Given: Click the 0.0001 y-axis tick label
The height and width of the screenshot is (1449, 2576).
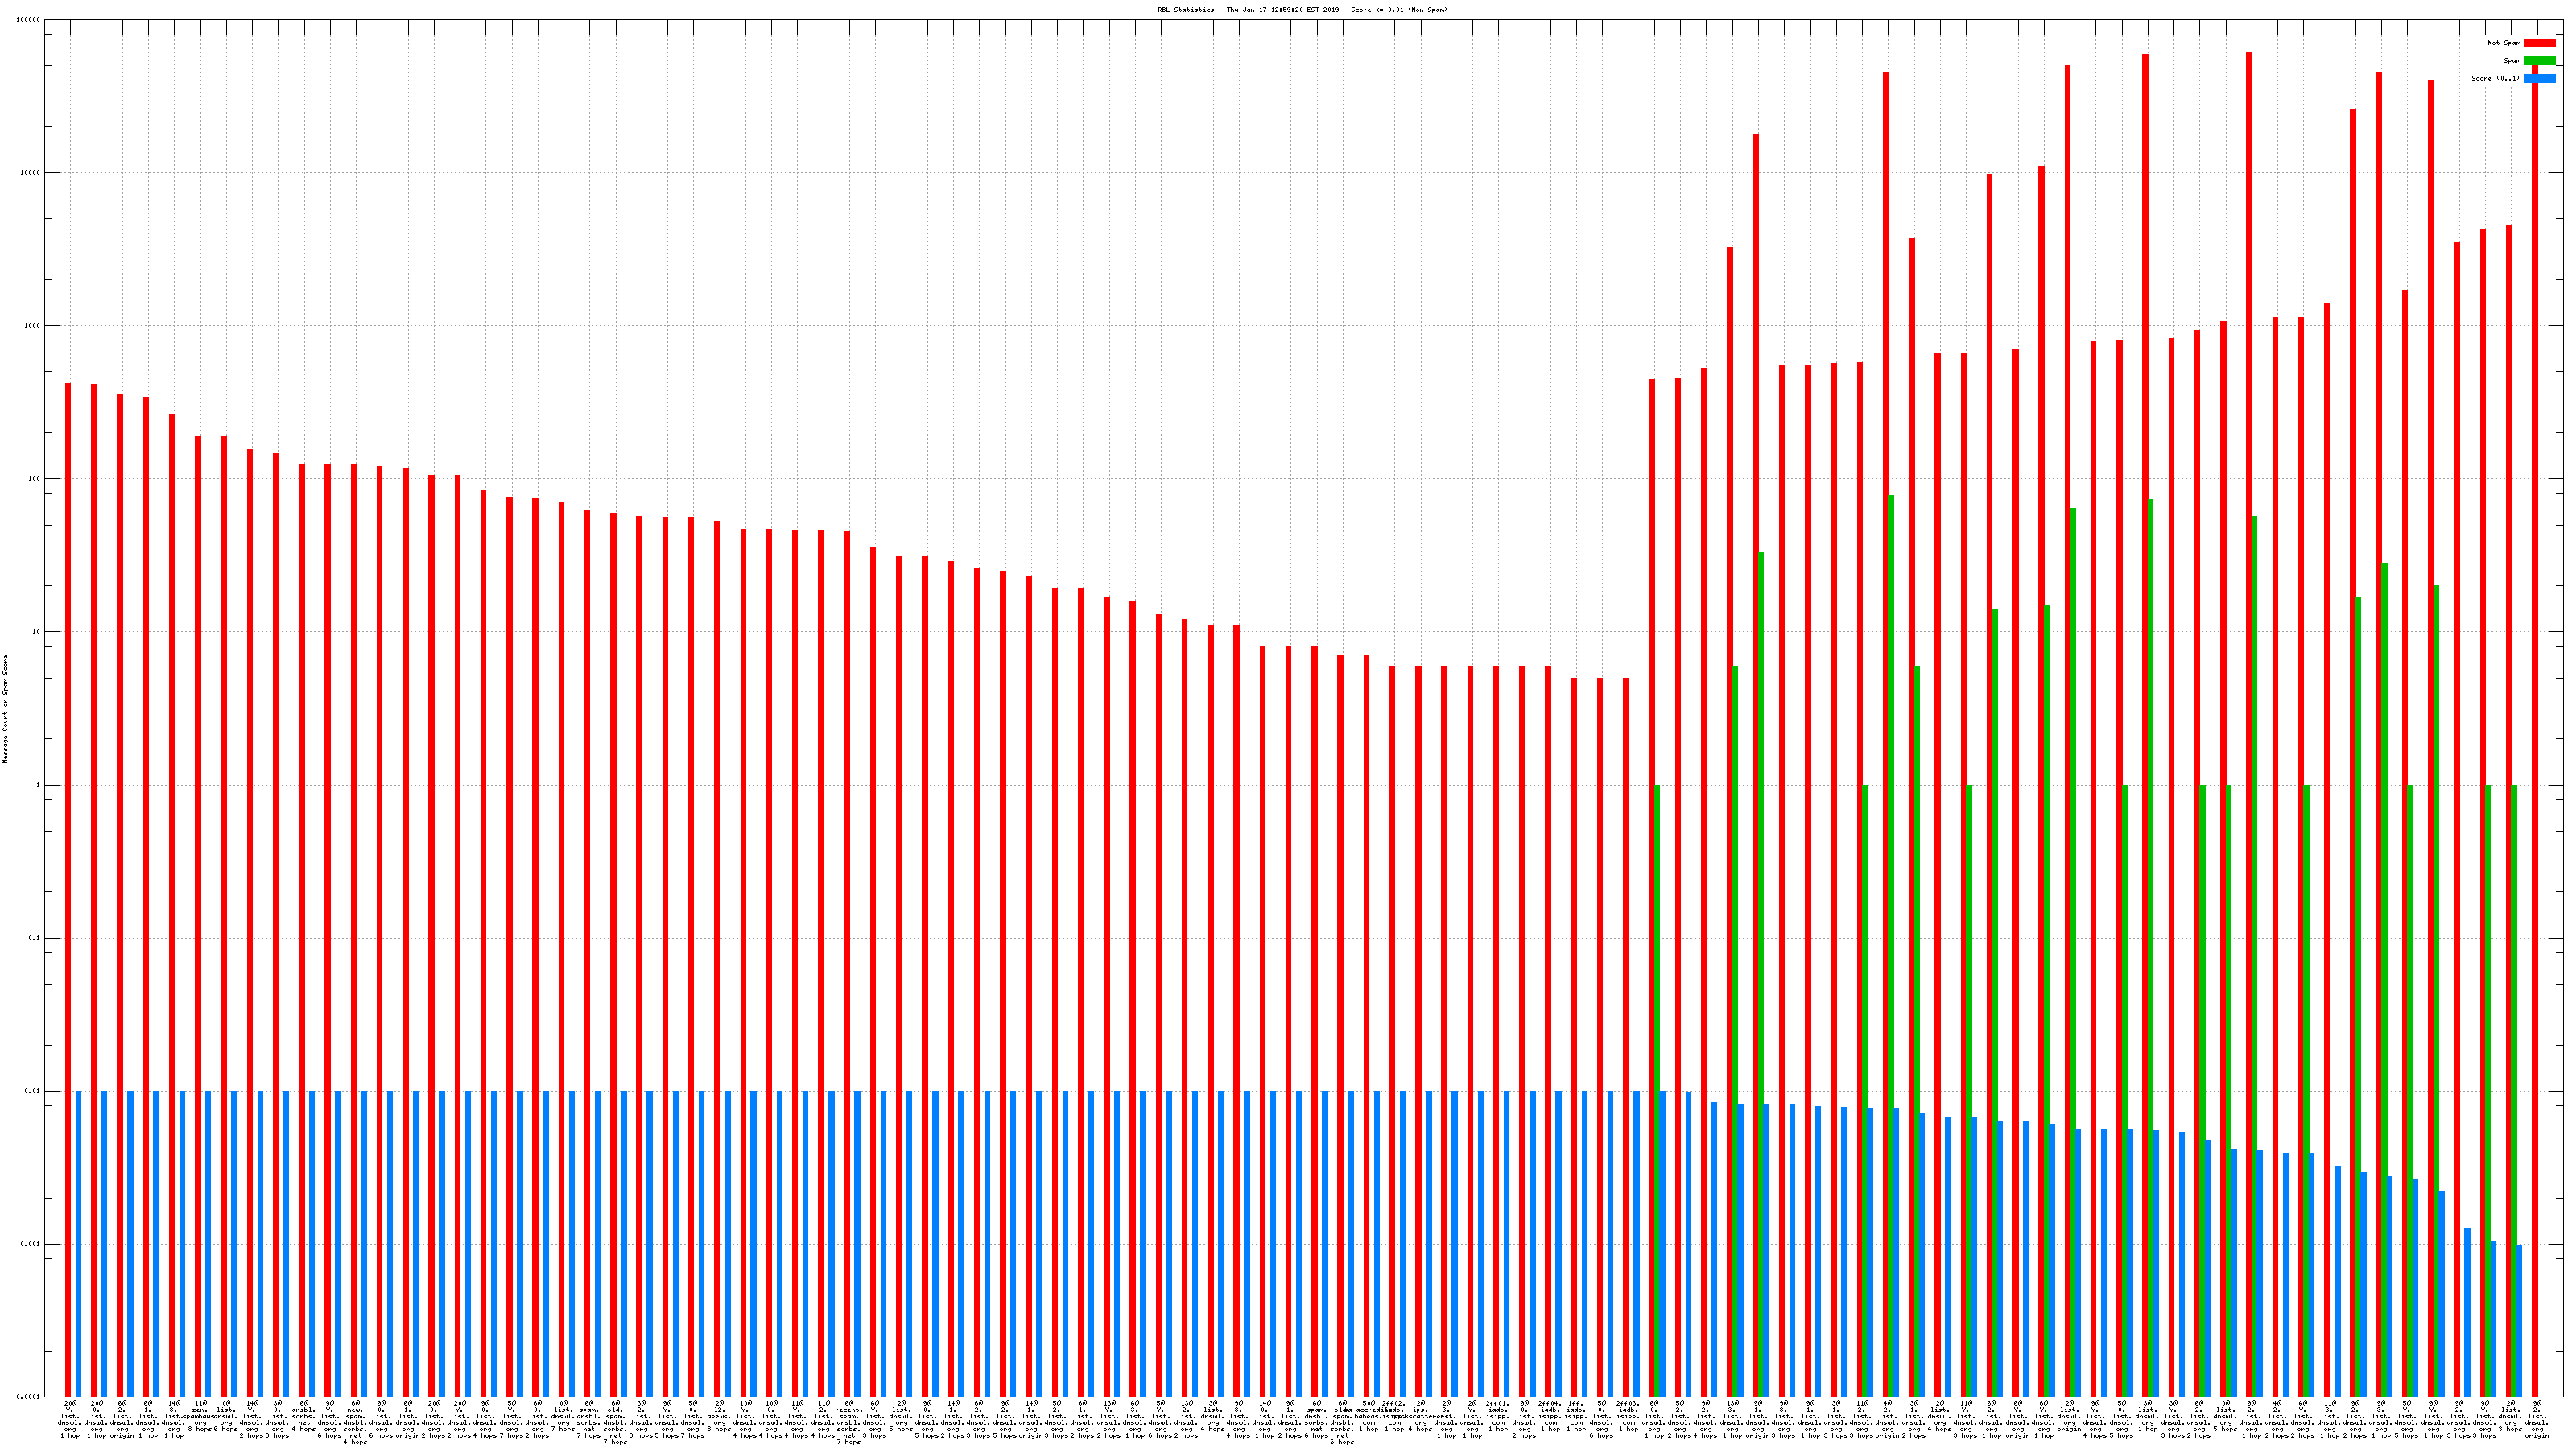Looking at the screenshot, I should tap(29, 1397).
